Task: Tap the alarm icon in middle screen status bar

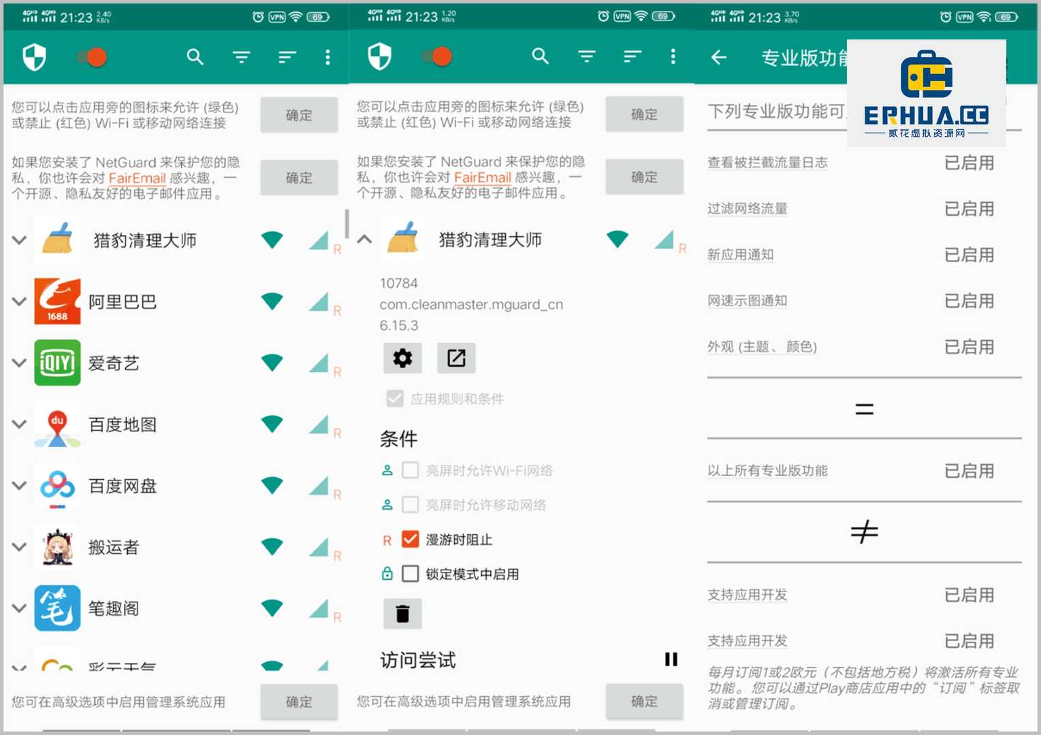Action: [x=603, y=16]
